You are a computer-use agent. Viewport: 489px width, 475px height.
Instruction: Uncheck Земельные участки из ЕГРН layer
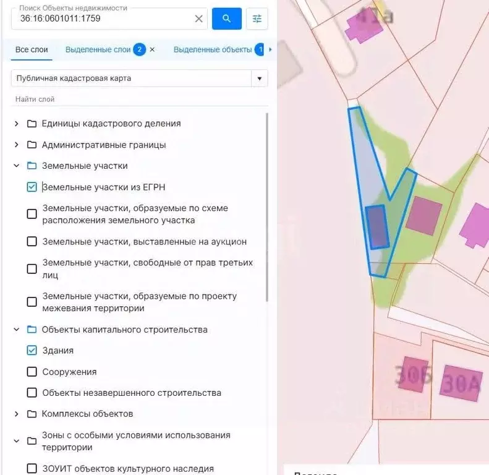[32, 187]
